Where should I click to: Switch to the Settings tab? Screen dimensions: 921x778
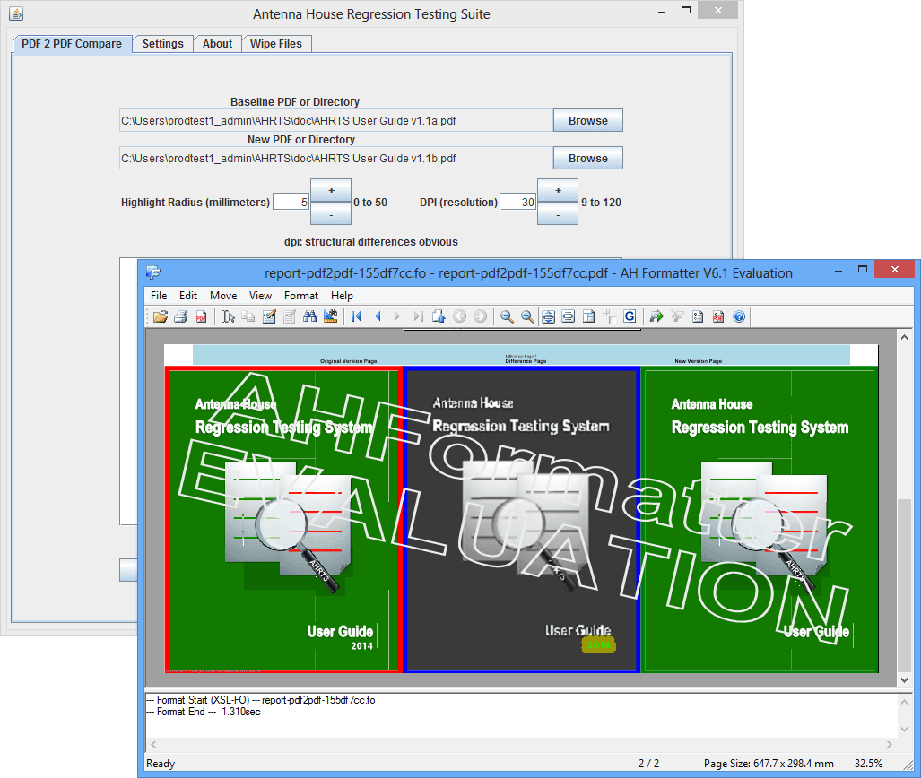tap(162, 44)
